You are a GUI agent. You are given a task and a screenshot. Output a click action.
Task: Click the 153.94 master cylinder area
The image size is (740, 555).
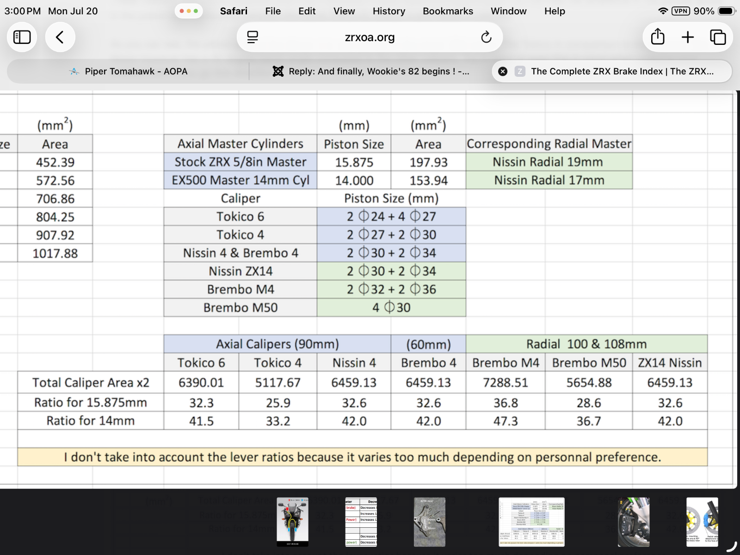[x=428, y=180]
